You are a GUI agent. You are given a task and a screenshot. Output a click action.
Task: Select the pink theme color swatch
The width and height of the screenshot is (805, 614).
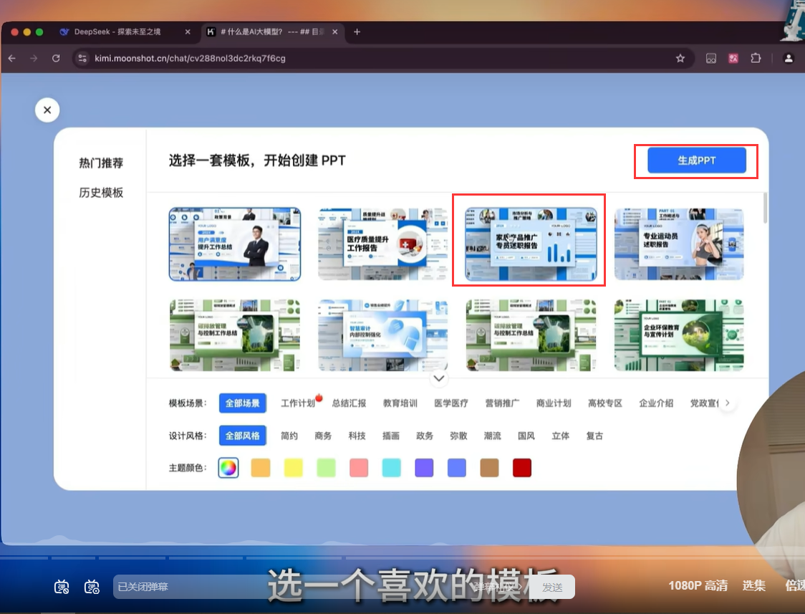[359, 468]
